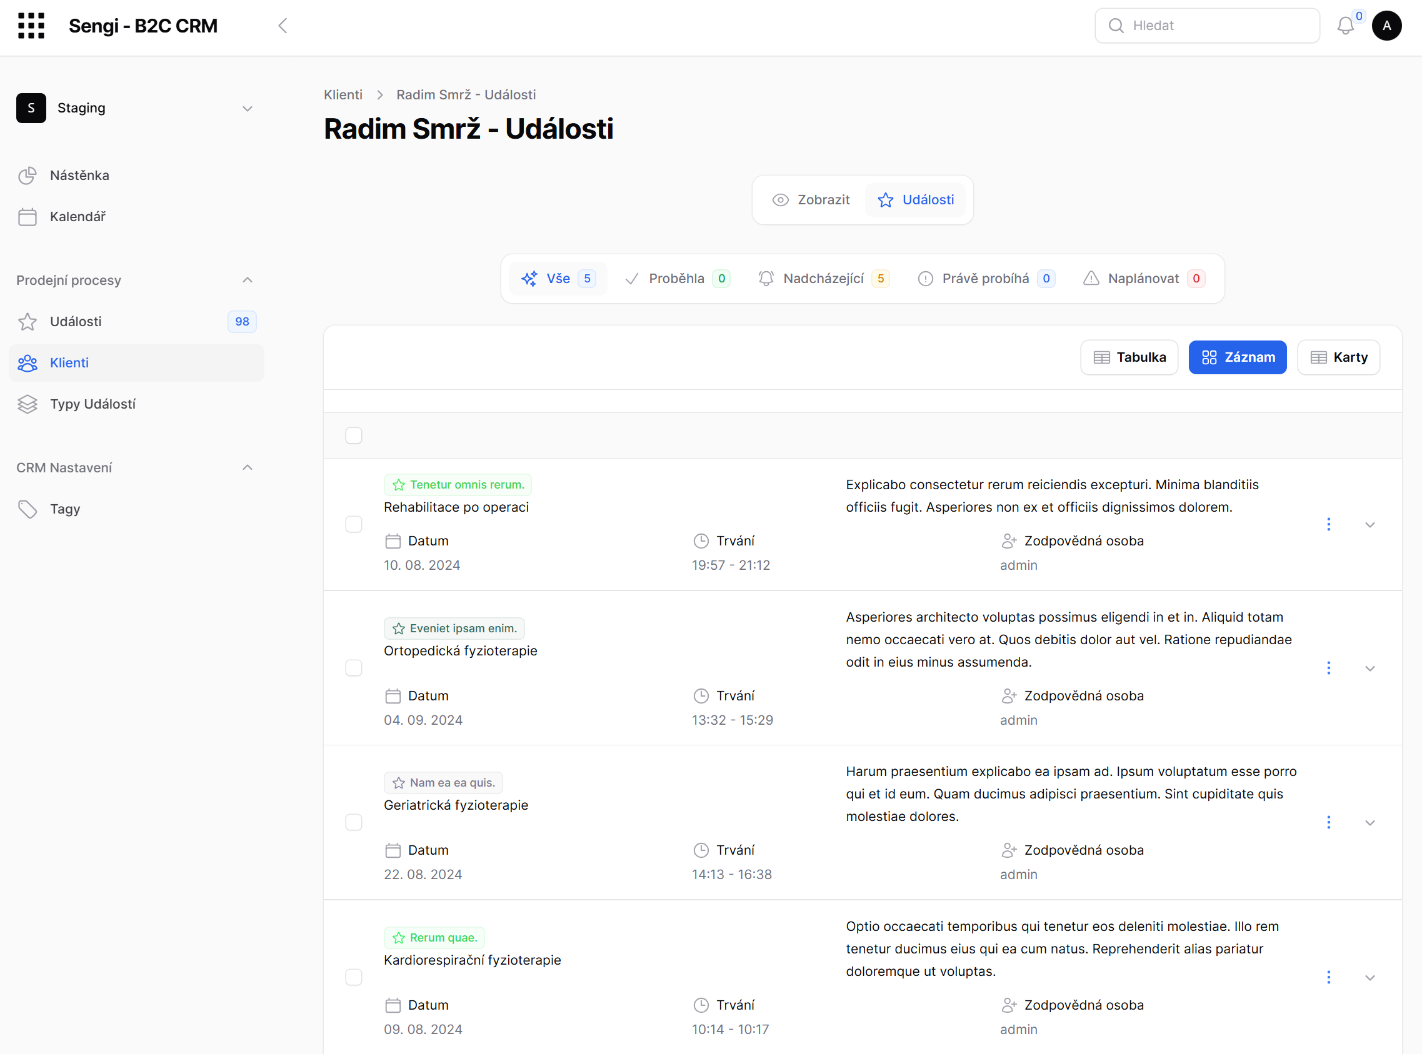Screen dimensions: 1422x1054
Task: Expand the Geriatrická fyzioterapie record
Action: (x=1369, y=823)
